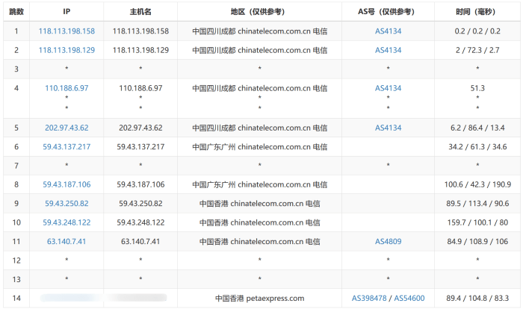The image size is (523, 309).
Task: Click the region cell in hop 9 row
Action: 259,204
